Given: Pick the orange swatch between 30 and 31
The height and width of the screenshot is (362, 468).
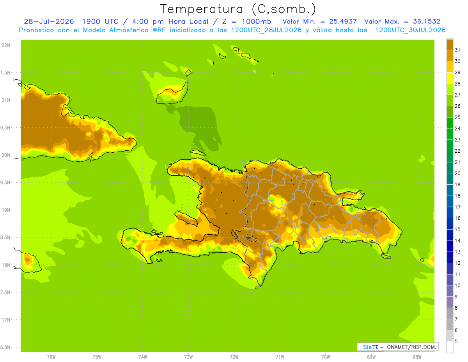Looking at the screenshot, I should tap(450, 56).
